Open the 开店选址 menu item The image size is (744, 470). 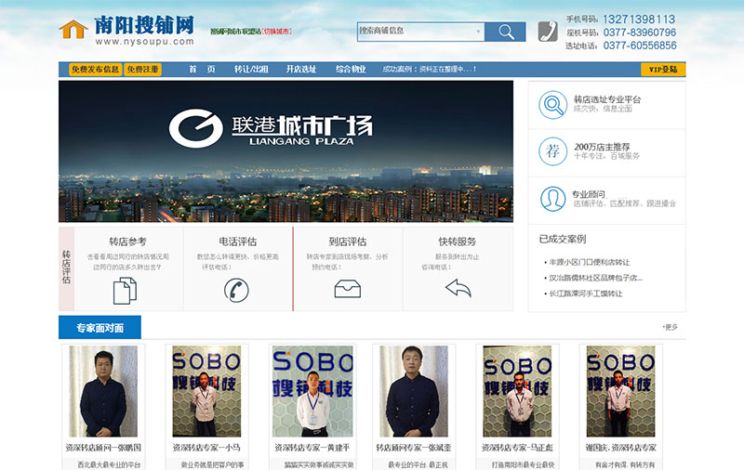pyautogui.click(x=300, y=69)
